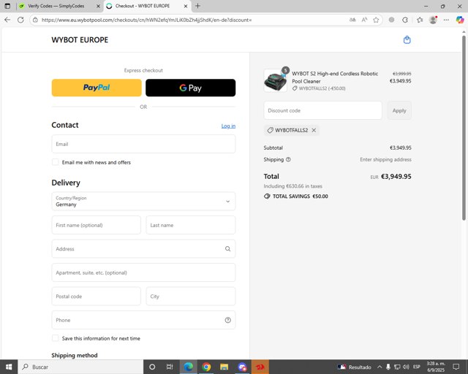Show phone number help icon

click(x=227, y=320)
